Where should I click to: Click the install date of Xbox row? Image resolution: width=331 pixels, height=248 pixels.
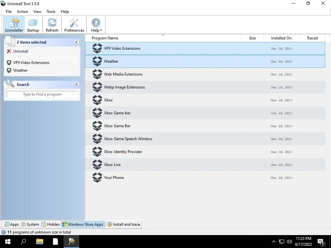click(x=282, y=100)
